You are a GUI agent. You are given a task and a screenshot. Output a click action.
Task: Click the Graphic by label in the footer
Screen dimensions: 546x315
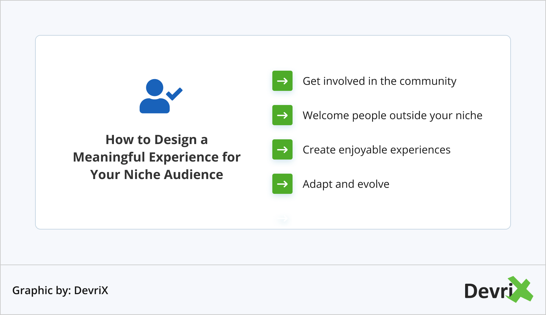[41, 290]
